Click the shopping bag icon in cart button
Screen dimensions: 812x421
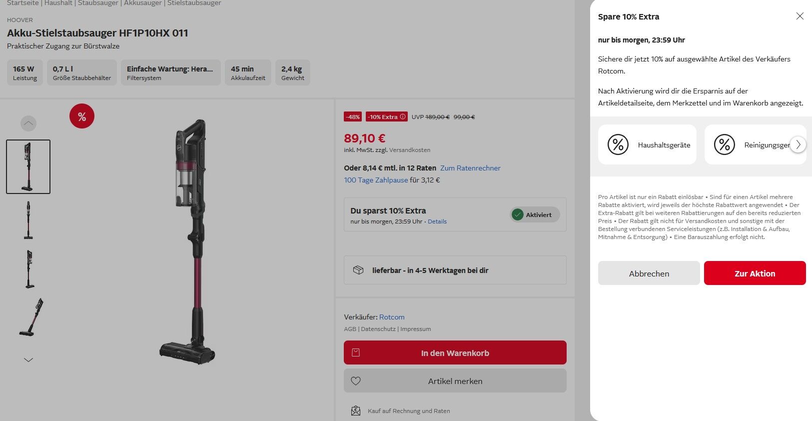pos(356,352)
